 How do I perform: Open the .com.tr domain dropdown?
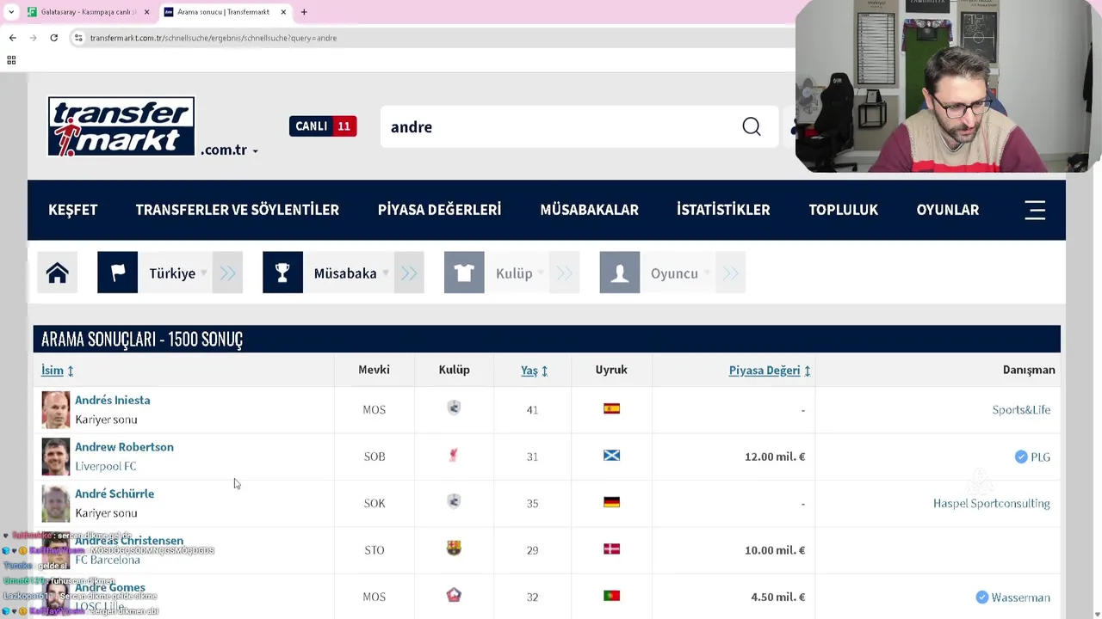coord(229,150)
